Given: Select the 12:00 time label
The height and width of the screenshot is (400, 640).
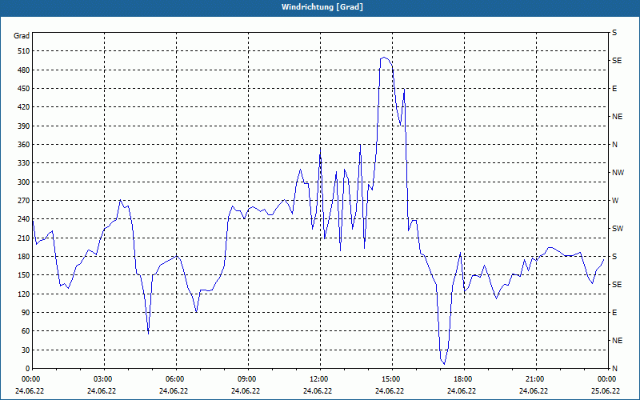Looking at the screenshot, I should coord(318,378).
